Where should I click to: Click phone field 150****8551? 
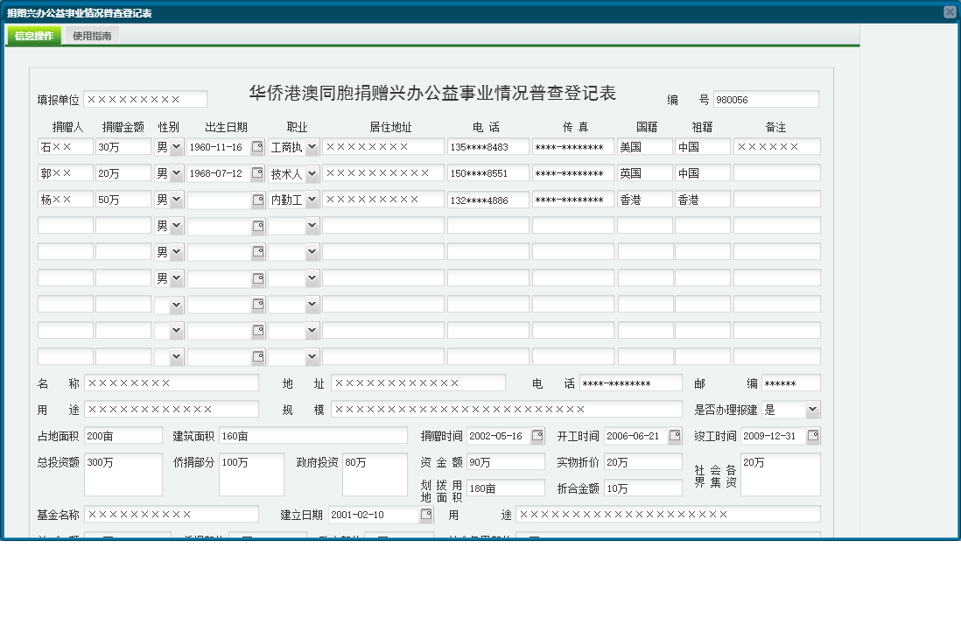(488, 173)
